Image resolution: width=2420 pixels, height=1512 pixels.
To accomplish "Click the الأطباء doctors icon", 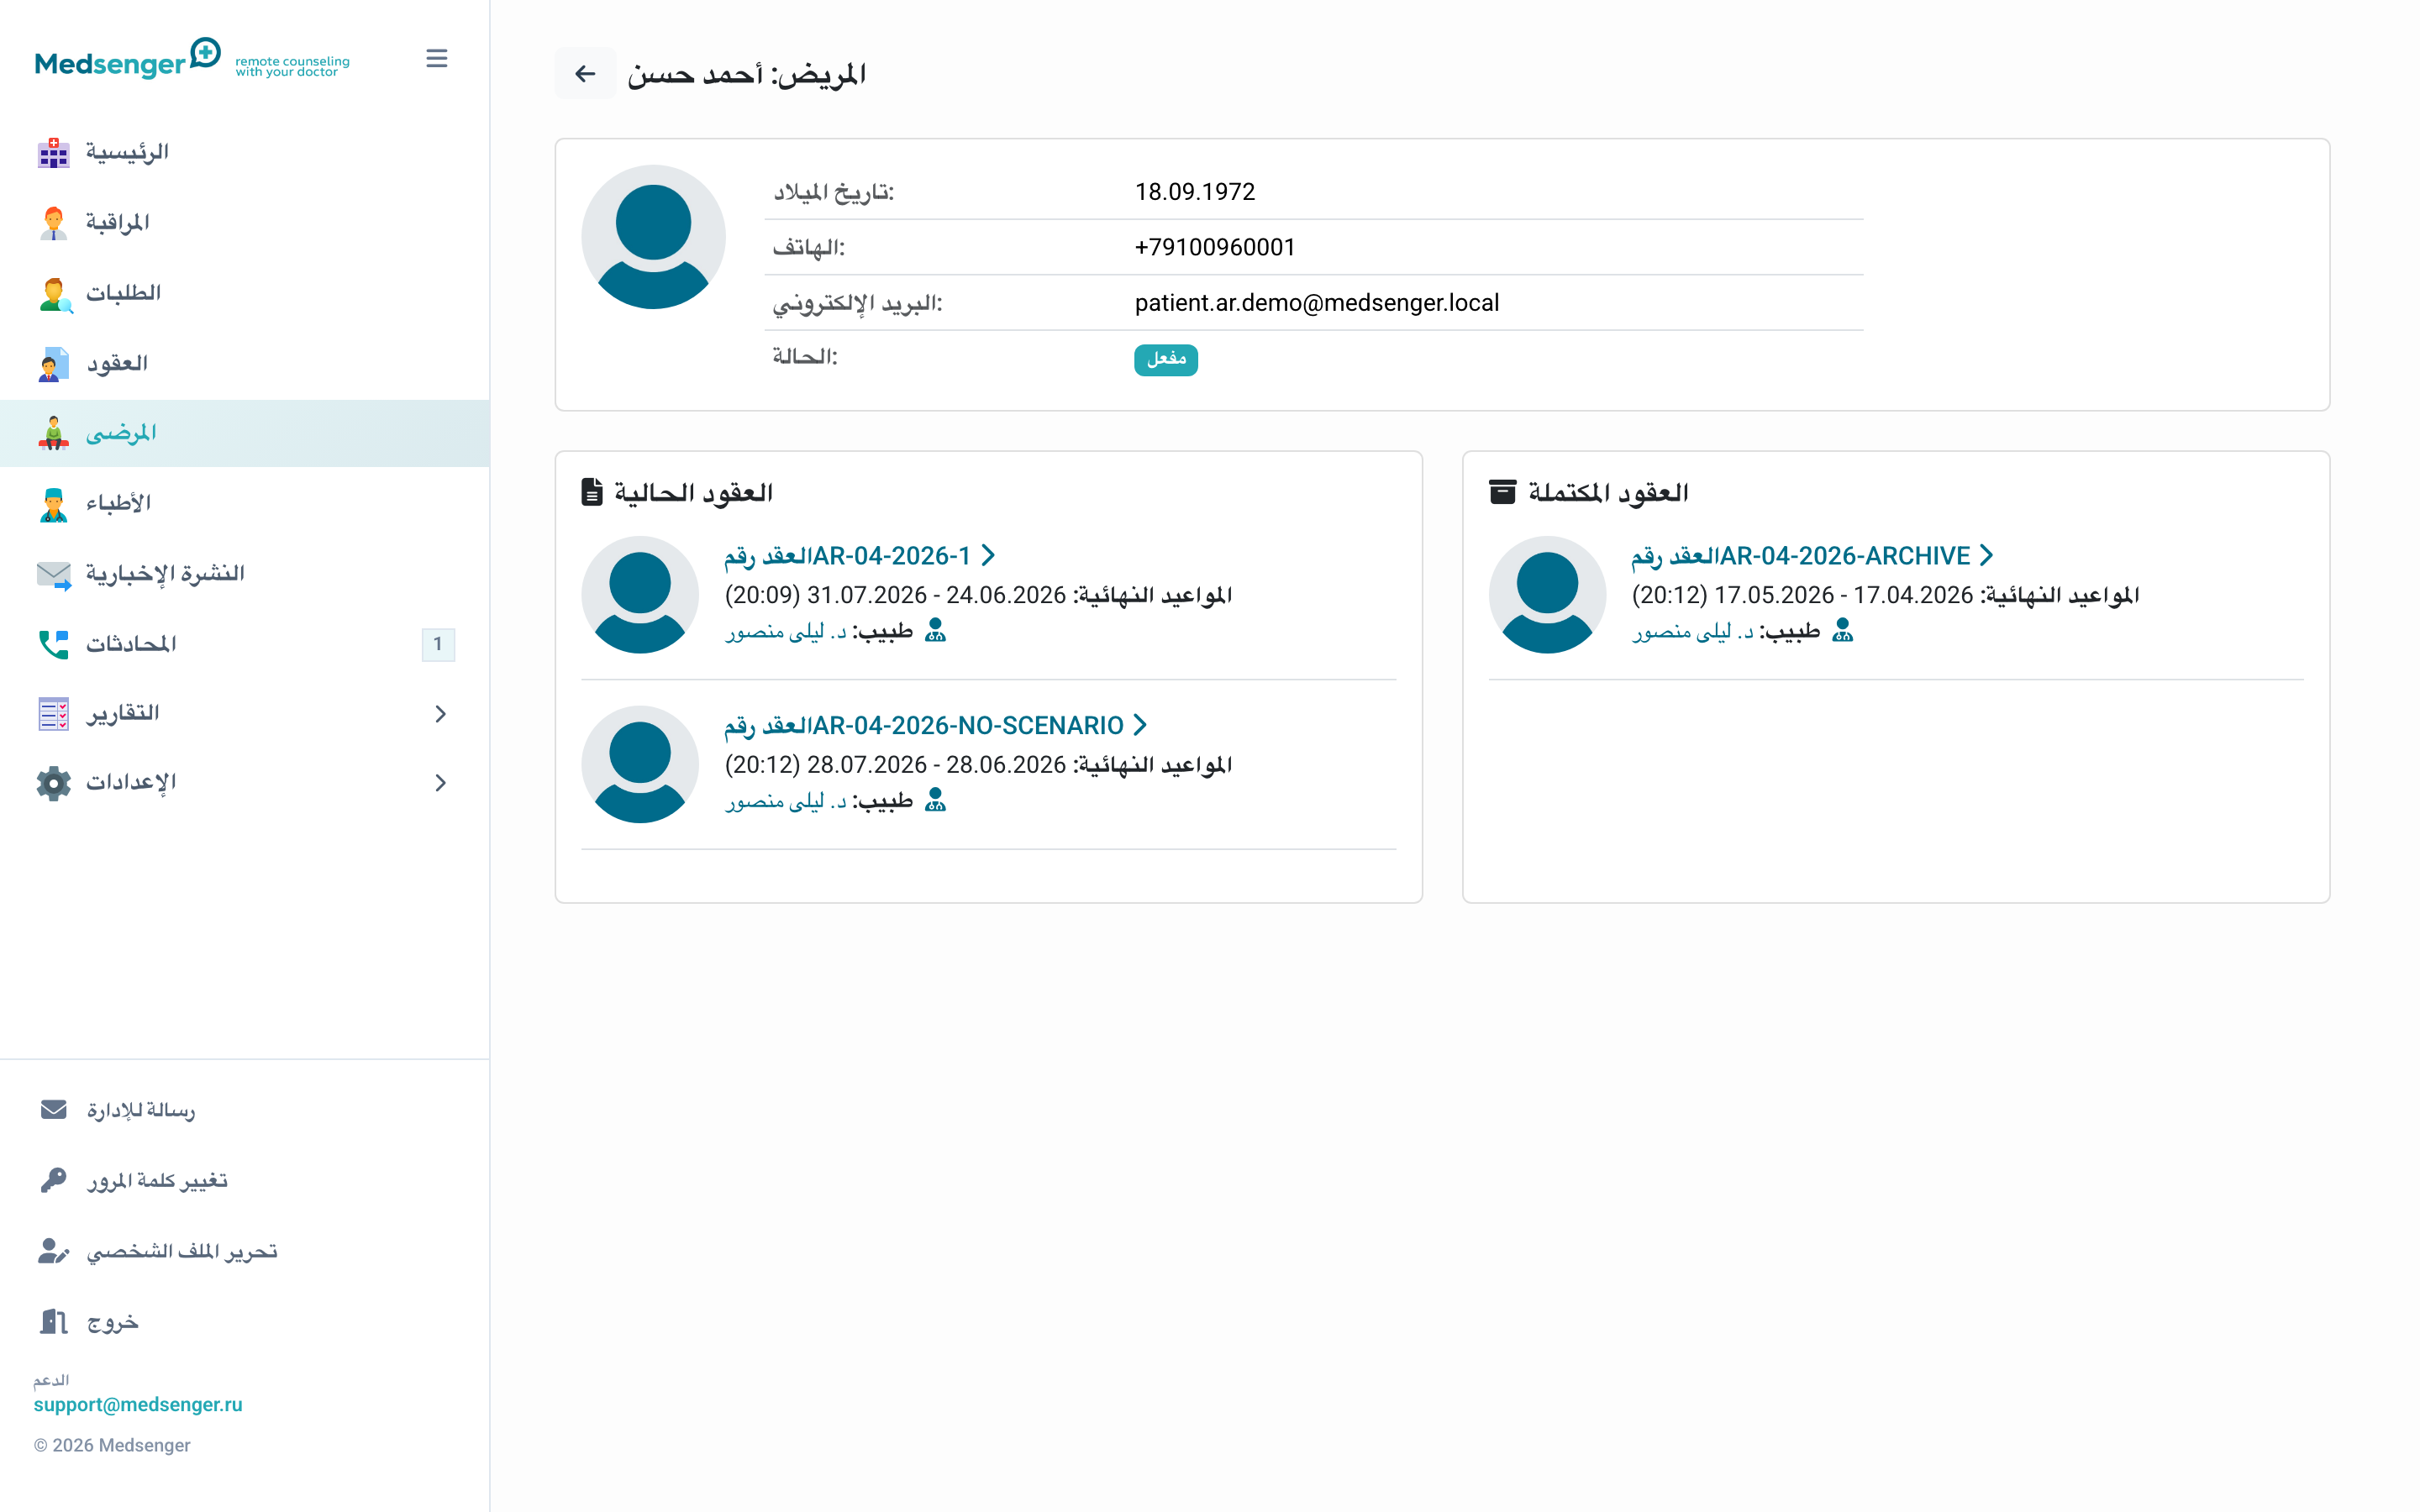I will pos(53,504).
